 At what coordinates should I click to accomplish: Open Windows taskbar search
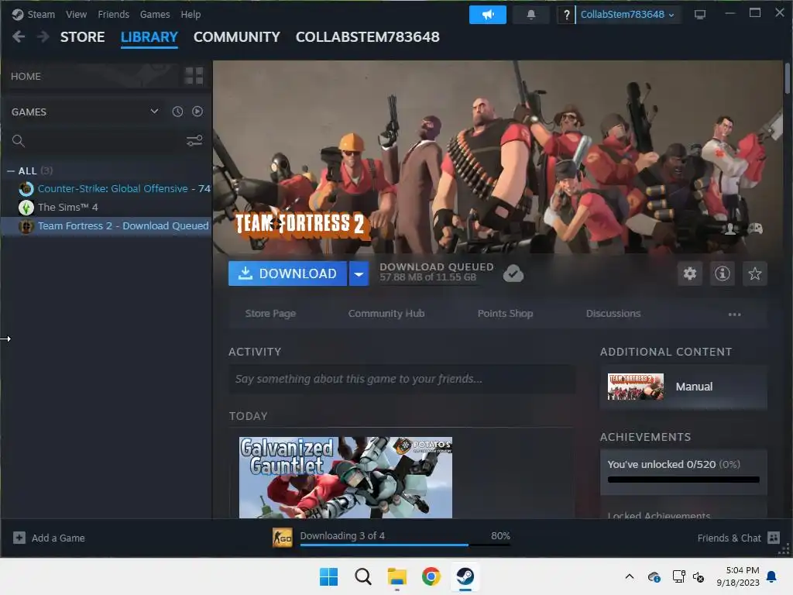362,576
